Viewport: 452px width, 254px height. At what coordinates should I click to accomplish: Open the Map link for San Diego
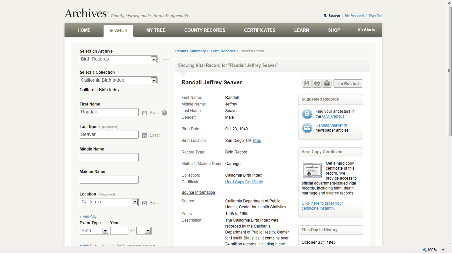tap(257, 141)
